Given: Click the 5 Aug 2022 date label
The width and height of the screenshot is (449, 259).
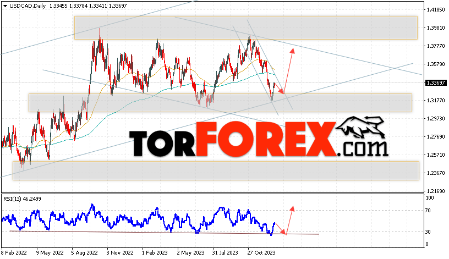Looking at the screenshot, I should point(85,253).
